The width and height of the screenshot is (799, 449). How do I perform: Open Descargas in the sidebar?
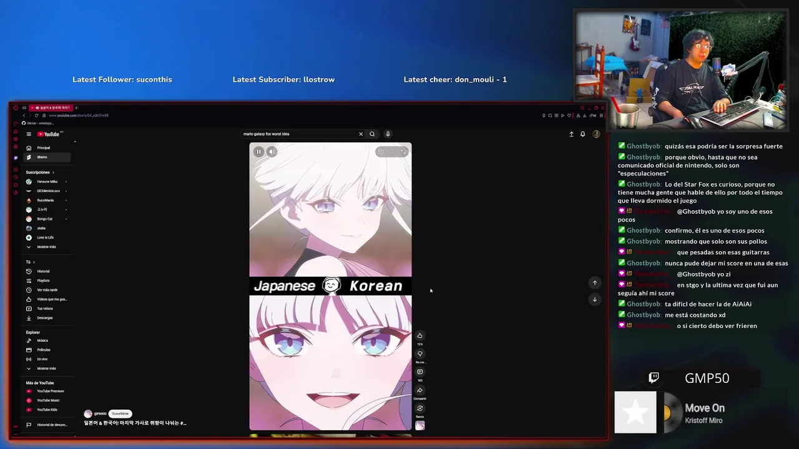pyautogui.click(x=48, y=318)
